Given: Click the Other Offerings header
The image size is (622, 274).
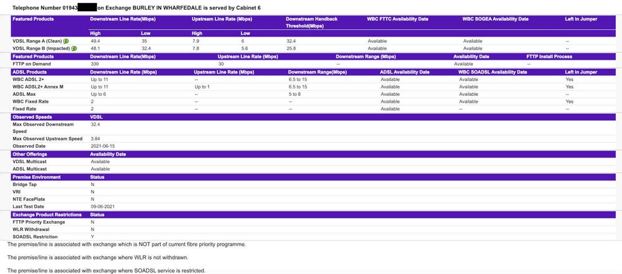Looking at the screenshot, I should (29, 154).
